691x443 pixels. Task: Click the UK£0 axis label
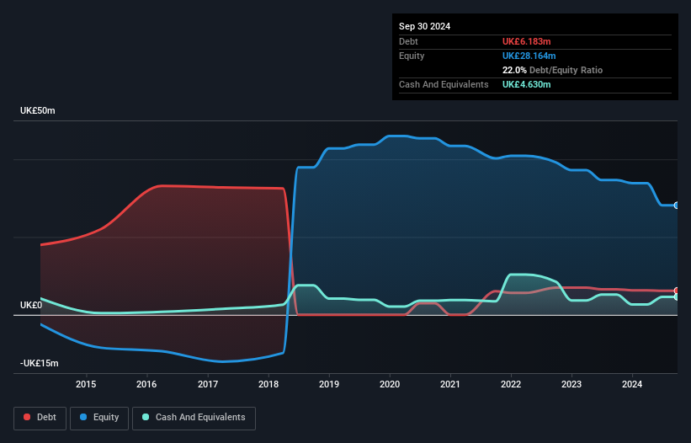pyautogui.click(x=31, y=305)
